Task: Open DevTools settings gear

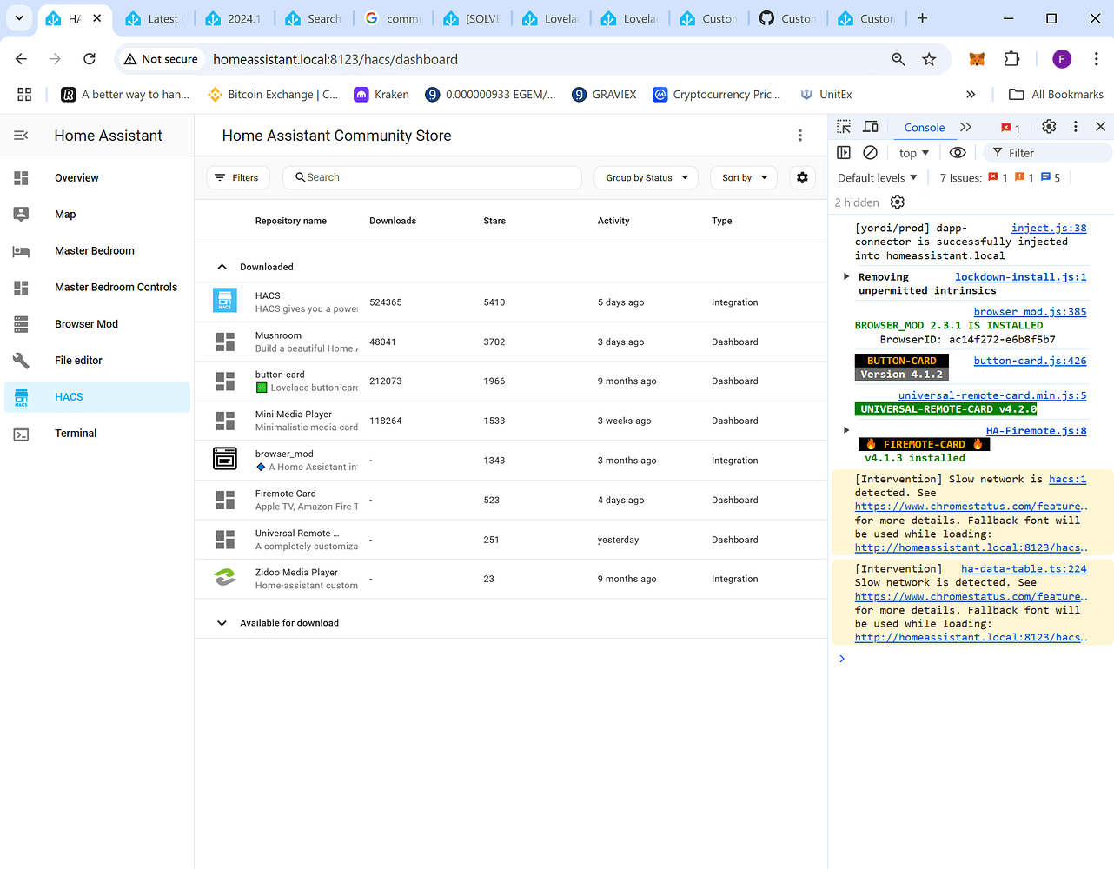Action: point(1048,126)
